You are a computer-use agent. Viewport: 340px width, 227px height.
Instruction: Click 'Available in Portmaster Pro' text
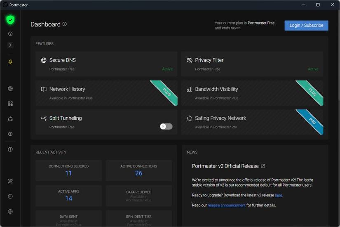216,127
